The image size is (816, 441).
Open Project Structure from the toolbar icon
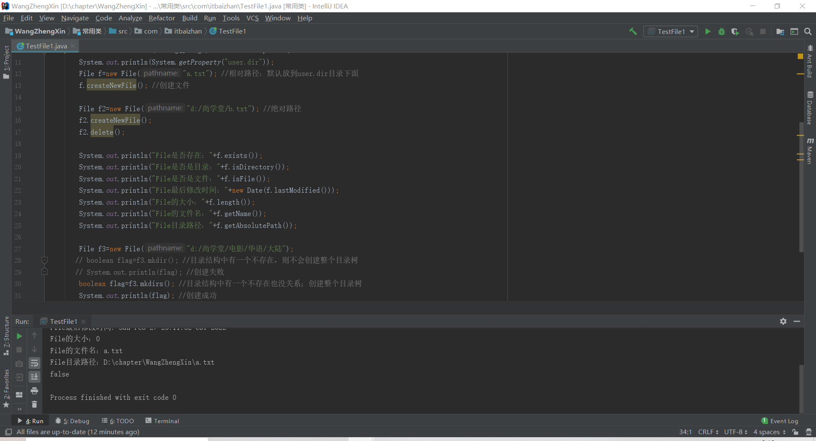[x=780, y=31]
